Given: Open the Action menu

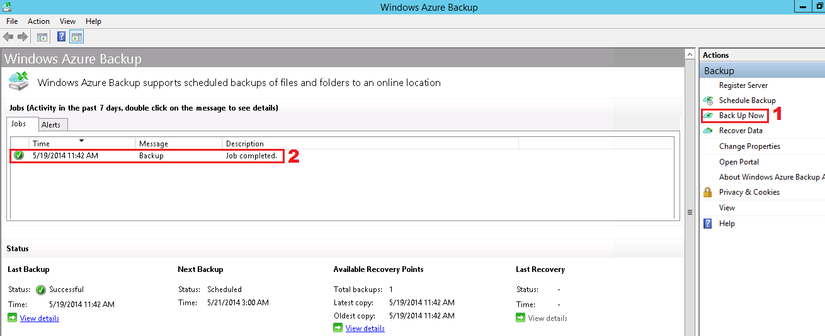Looking at the screenshot, I should point(38,21).
